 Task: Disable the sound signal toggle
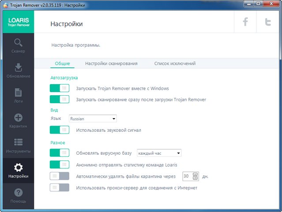60,130
